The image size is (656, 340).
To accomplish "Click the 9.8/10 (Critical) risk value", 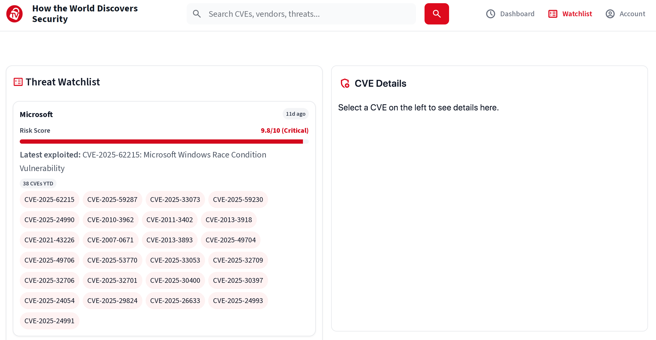I will [285, 131].
